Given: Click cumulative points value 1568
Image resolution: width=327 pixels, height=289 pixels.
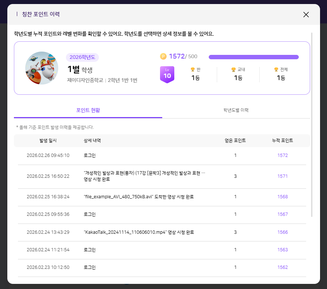Looking at the screenshot, I should point(282,197).
